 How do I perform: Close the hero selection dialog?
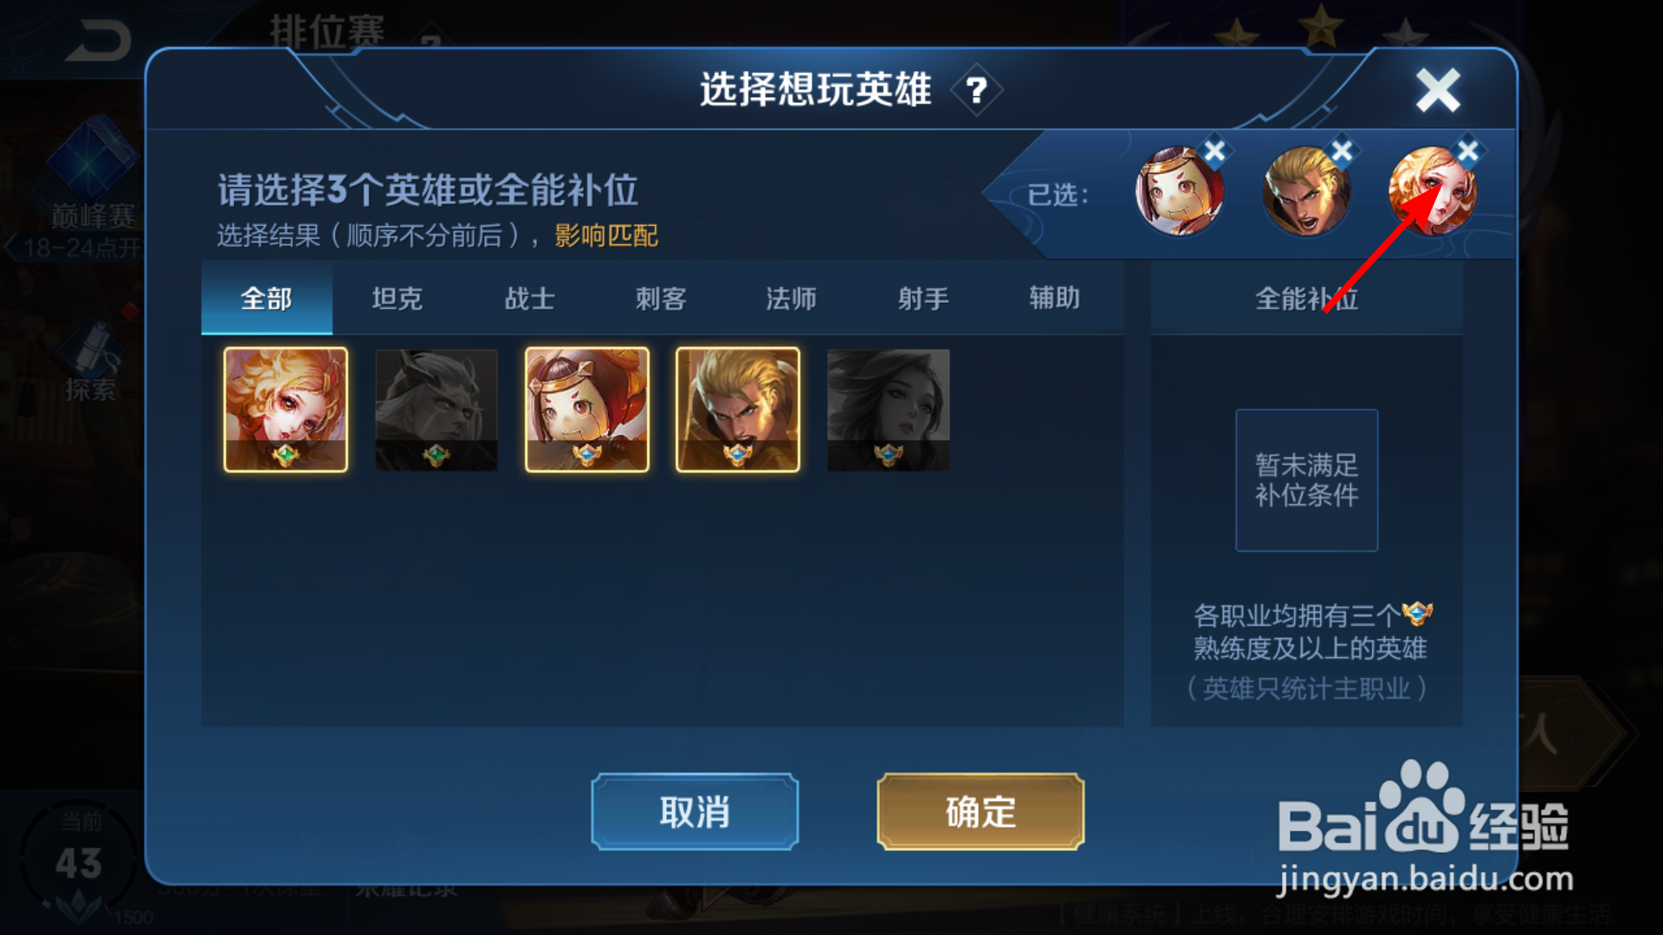pos(1438,90)
